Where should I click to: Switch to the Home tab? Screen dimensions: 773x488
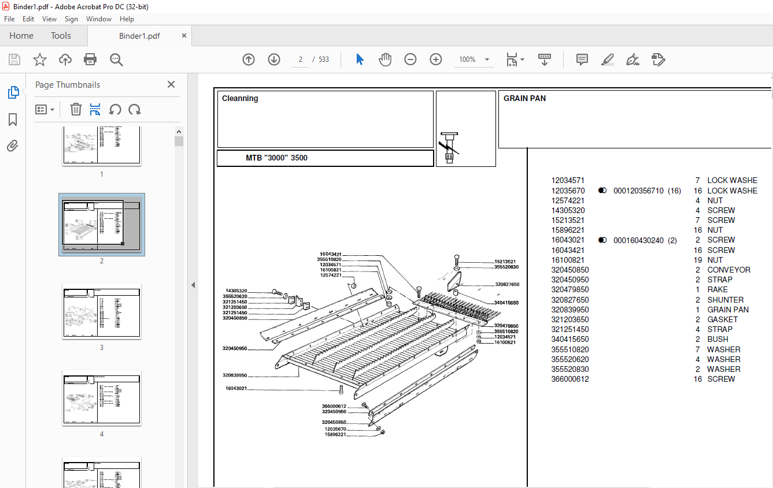[x=21, y=36]
